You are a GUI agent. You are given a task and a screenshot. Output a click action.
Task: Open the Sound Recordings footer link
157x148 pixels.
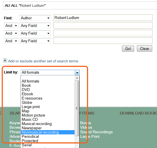pyautogui.click(x=96, y=132)
